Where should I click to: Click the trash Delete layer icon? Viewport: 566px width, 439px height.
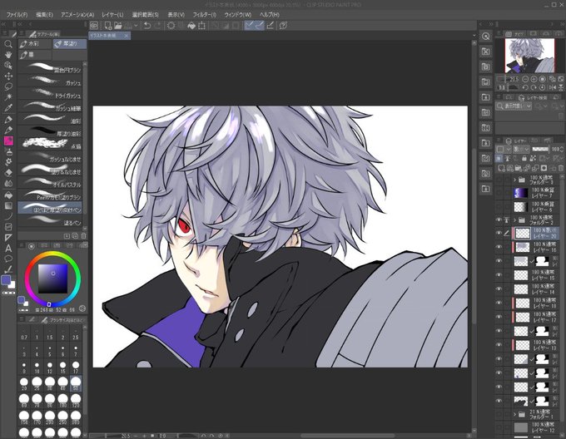pyautogui.click(x=560, y=168)
